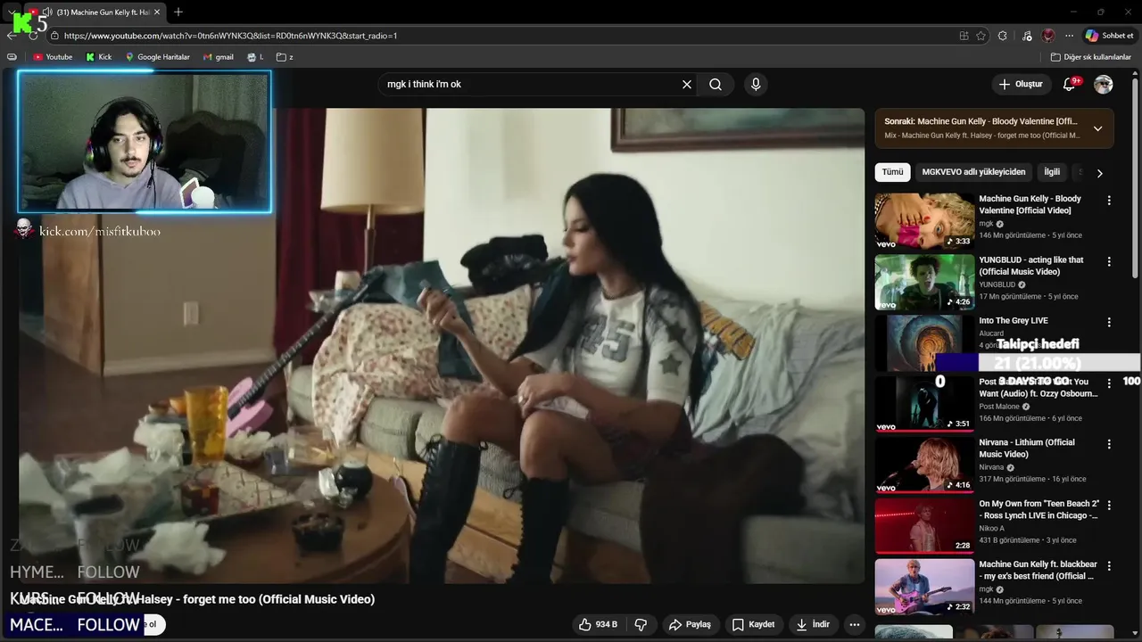
Task: Open YouTube notifications bell
Action: [1069, 84]
